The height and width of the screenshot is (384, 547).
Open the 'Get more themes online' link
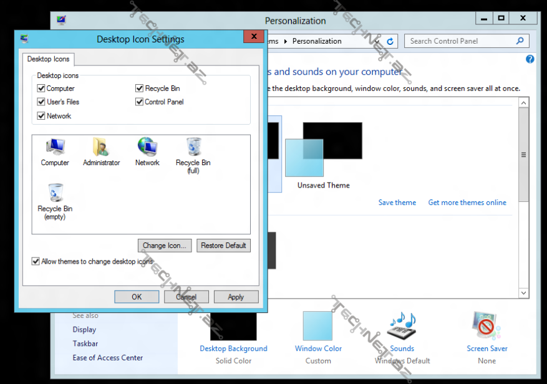coord(467,202)
